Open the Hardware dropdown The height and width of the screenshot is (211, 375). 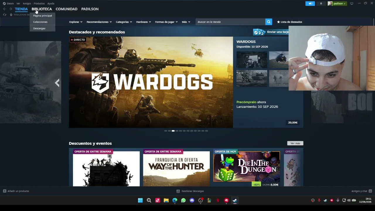(144, 22)
